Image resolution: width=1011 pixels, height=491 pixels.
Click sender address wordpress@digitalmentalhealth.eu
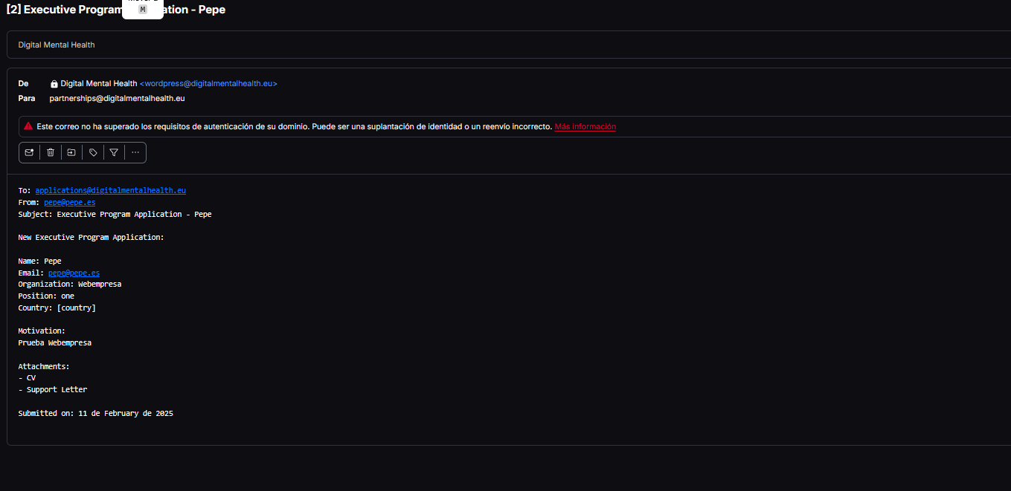click(x=208, y=84)
